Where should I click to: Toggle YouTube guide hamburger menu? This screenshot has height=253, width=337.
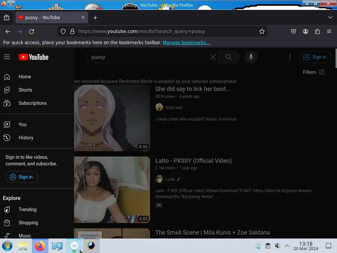click(x=7, y=57)
